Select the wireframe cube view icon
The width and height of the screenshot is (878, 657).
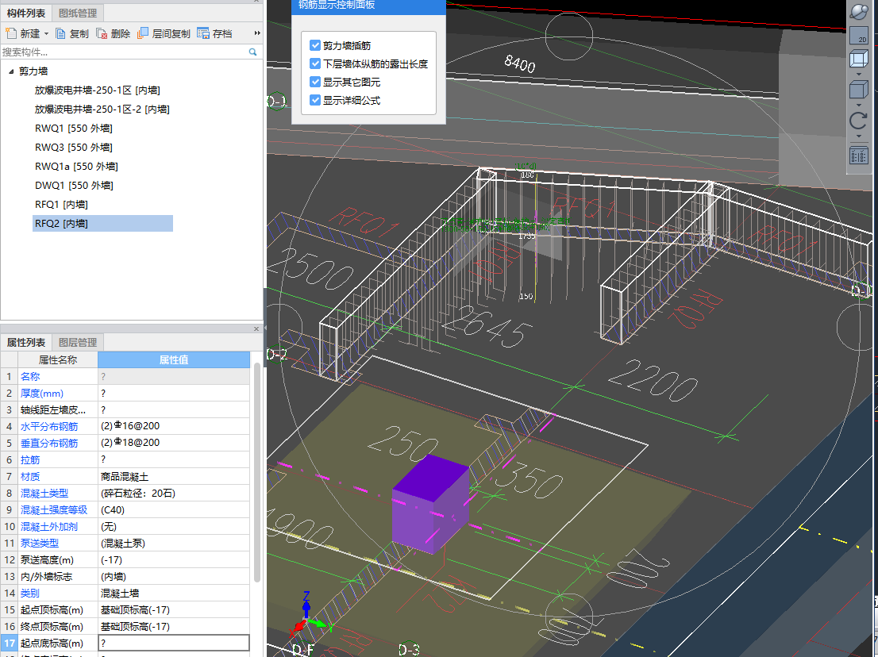click(859, 58)
